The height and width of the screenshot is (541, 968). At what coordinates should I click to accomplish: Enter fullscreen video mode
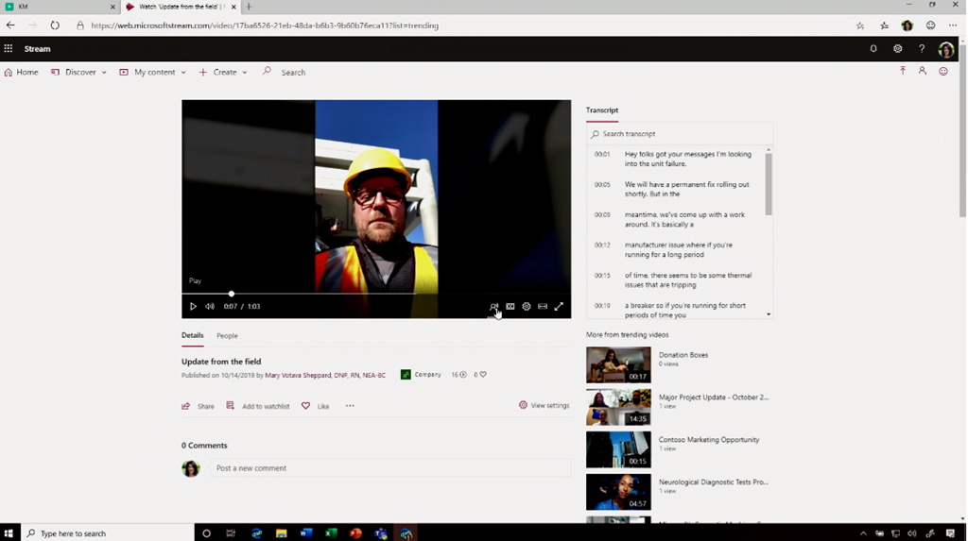coord(559,307)
